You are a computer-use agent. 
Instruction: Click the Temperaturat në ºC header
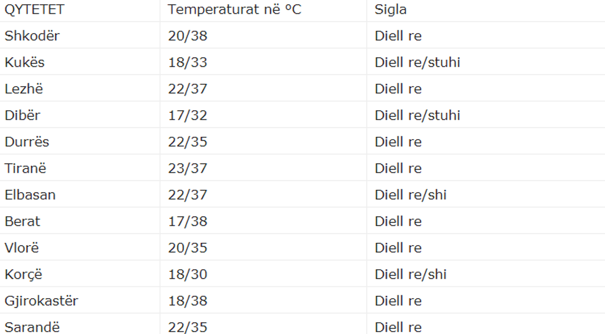coord(235,10)
